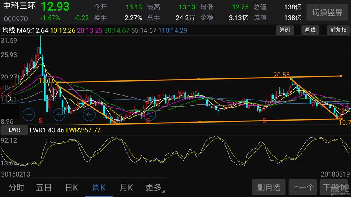
Task: Tap the LWR indicator selector button
Action: coord(14,130)
